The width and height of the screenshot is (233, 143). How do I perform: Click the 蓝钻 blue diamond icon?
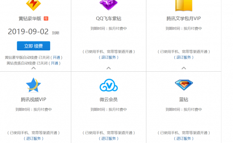point(184,85)
